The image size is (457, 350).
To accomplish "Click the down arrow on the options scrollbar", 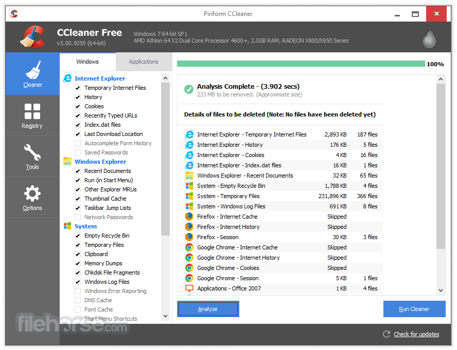I will 165,317.
